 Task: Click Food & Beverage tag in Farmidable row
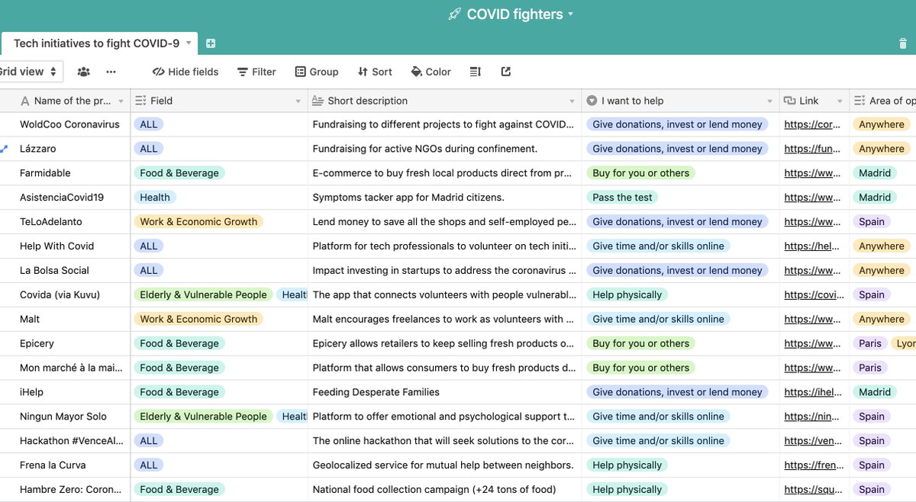179,173
